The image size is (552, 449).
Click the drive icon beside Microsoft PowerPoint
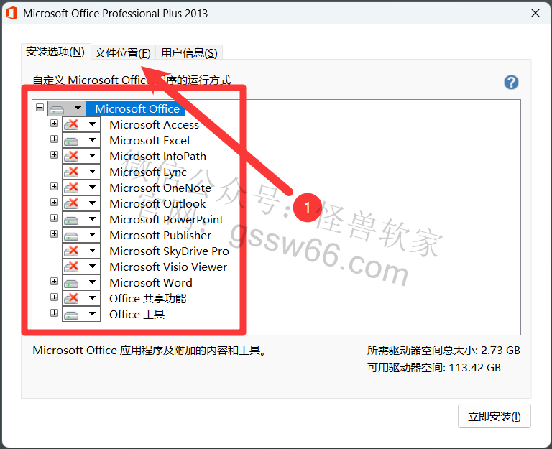point(71,220)
